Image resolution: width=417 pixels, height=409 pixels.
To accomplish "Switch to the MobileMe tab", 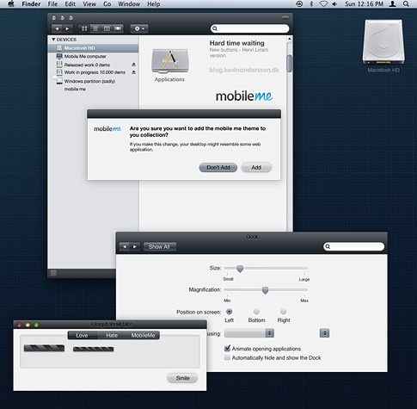I will point(143,335).
